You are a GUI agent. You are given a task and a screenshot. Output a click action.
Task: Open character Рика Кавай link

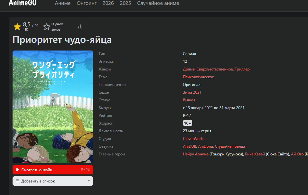coord(255,154)
